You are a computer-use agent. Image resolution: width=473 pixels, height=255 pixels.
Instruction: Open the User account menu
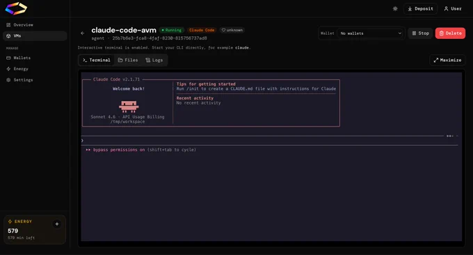[x=453, y=9]
